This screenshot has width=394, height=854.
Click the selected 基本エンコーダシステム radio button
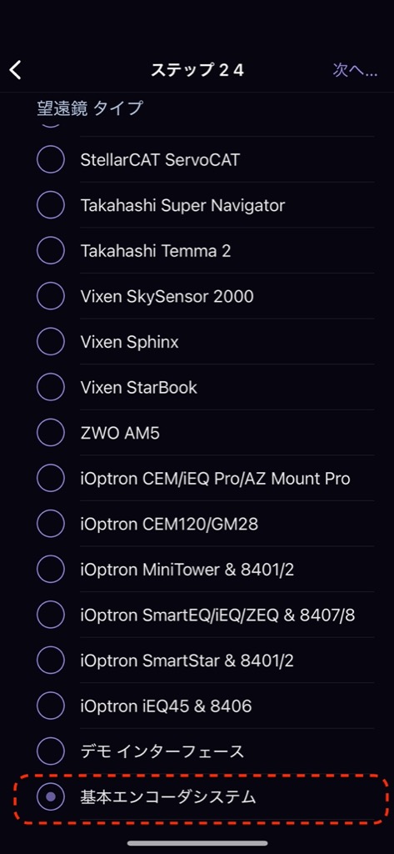point(51,797)
